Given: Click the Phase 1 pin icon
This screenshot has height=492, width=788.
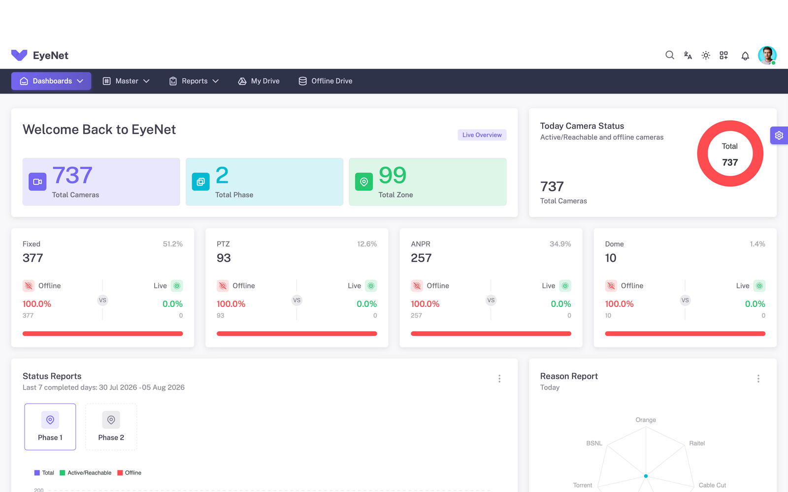Looking at the screenshot, I should point(50,420).
